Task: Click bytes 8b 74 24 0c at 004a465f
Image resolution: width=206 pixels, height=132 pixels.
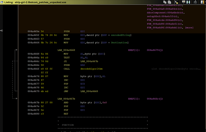Action: [x=49, y=35]
